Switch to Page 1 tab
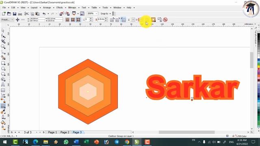The height and width of the screenshot is (146, 260). tap(52, 132)
